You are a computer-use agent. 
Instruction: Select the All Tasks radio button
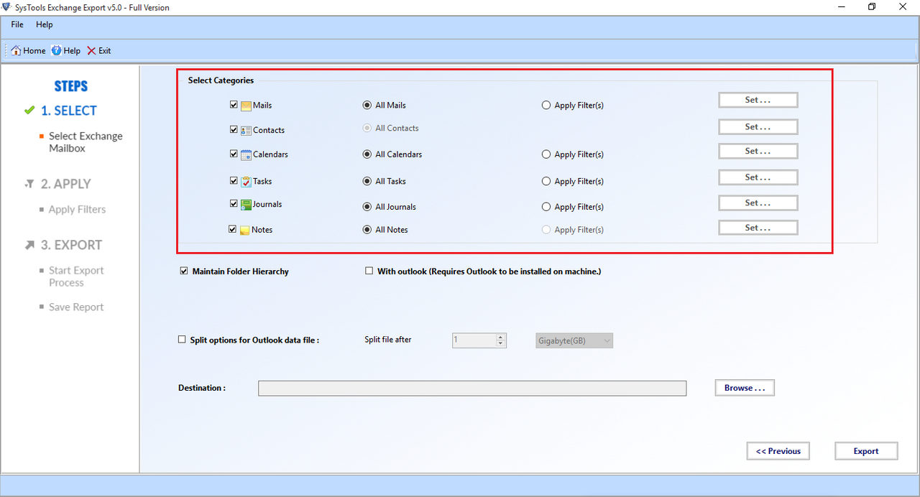367,182
